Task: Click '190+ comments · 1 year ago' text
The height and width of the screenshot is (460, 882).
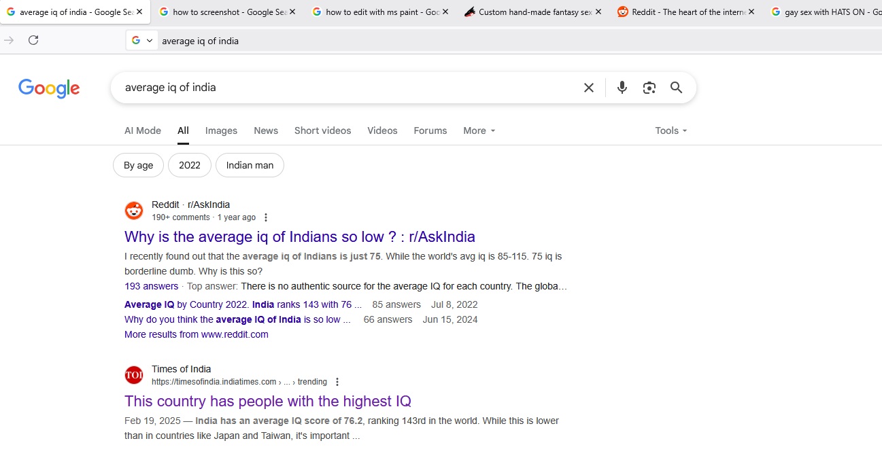Action: [x=204, y=217]
